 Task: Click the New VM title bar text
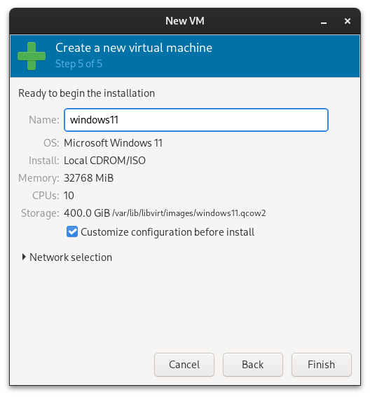pyautogui.click(x=185, y=21)
